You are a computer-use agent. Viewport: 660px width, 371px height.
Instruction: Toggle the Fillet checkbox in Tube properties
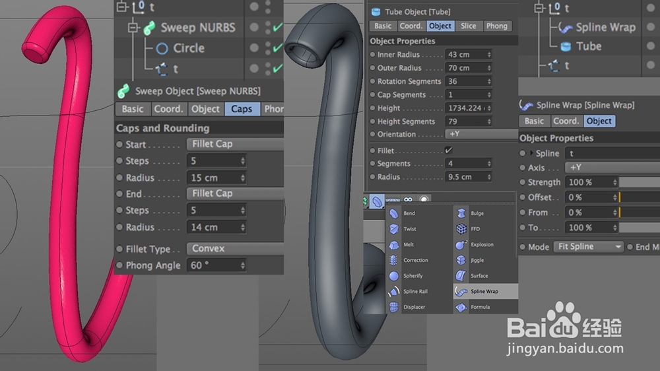click(449, 150)
